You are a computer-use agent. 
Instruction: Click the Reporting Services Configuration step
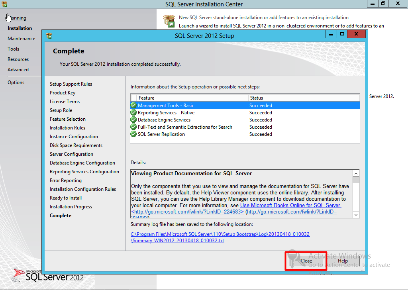click(84, 172)
